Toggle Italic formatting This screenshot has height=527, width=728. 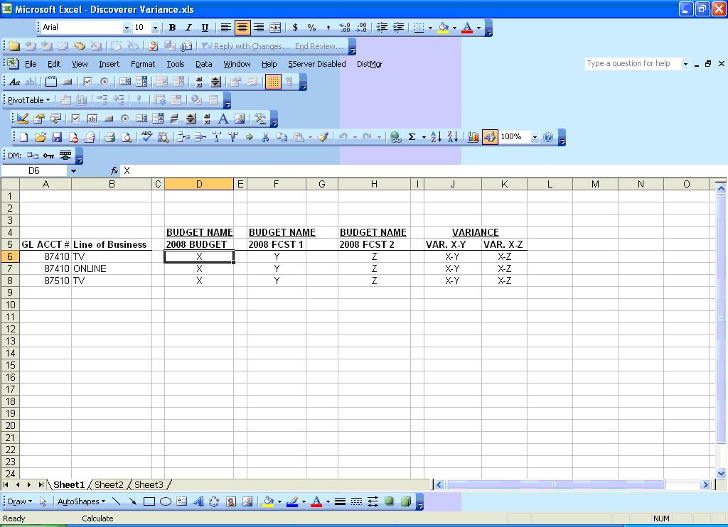[188, 28]
